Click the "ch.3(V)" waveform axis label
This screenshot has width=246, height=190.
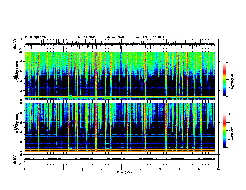pos(15,159)
